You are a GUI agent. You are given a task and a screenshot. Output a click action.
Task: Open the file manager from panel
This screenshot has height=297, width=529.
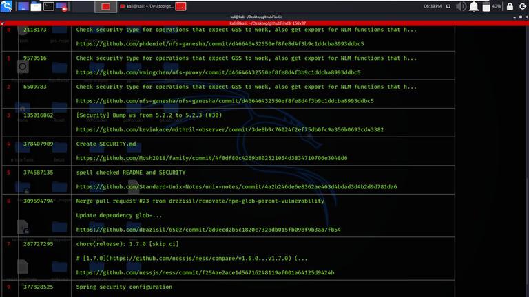coord(36,6)
